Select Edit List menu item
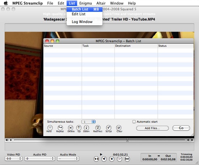 (x=85, y=14)
